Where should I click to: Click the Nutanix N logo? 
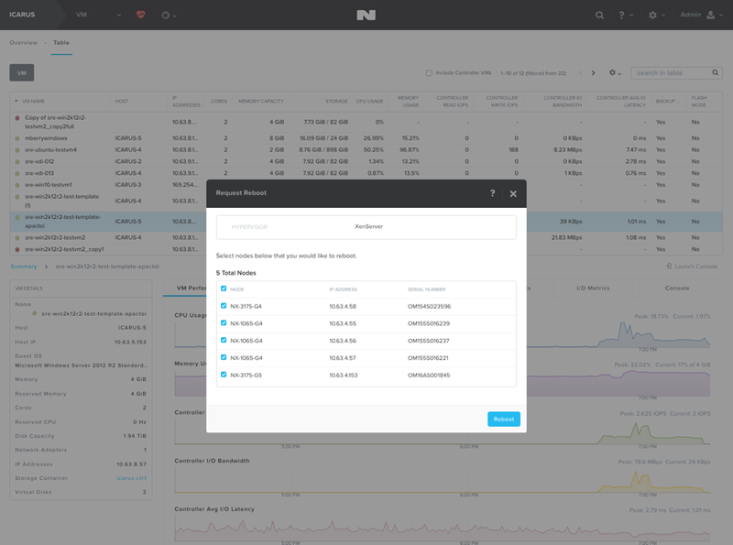[366, 15]
